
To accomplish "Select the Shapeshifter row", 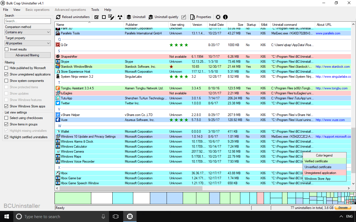I will [x=203, y=56].
